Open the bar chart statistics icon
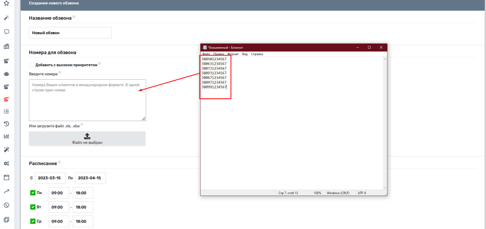 7,136
